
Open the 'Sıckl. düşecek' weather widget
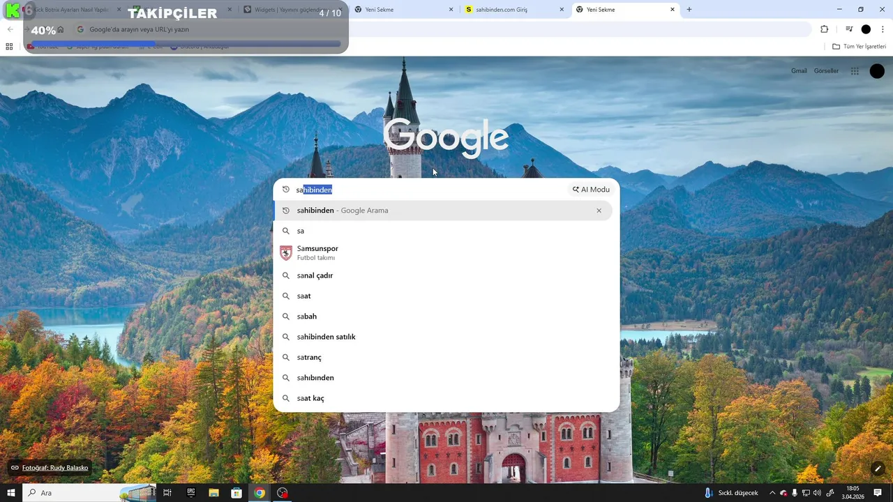pos(731,493)
